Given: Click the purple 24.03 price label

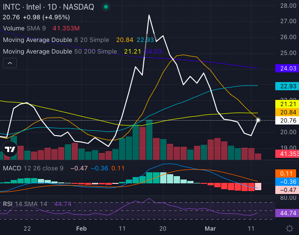Looking at the screenshot, I should (286, 69).
